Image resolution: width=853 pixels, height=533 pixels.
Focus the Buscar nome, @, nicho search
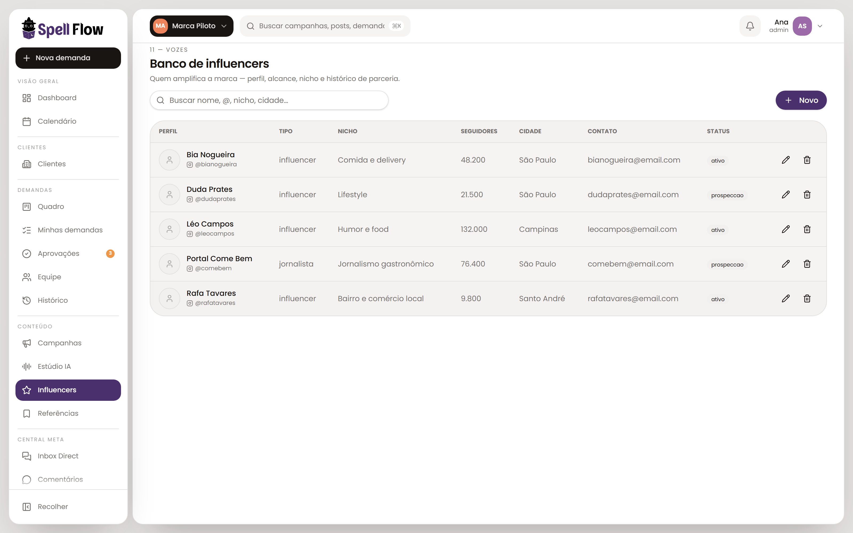[269, 100]
